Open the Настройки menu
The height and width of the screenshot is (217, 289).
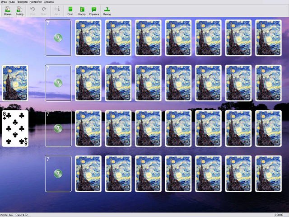(36, 2)
